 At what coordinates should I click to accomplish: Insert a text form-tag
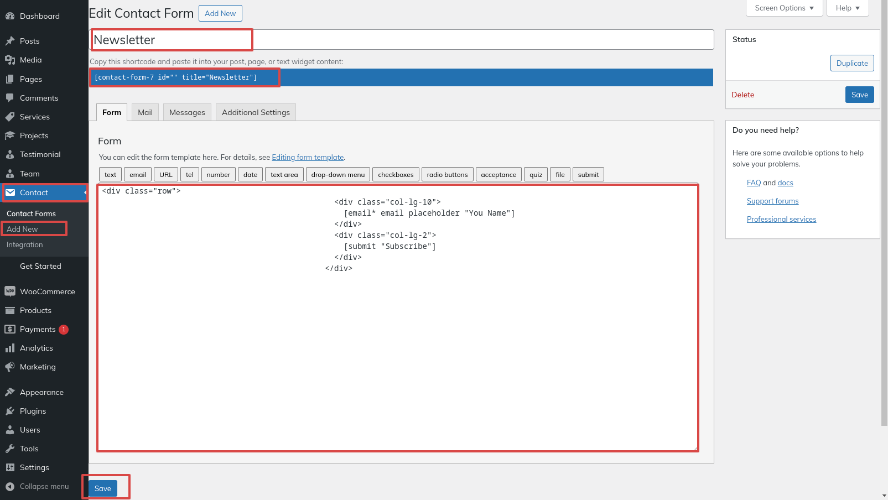(x=111, y=175)
